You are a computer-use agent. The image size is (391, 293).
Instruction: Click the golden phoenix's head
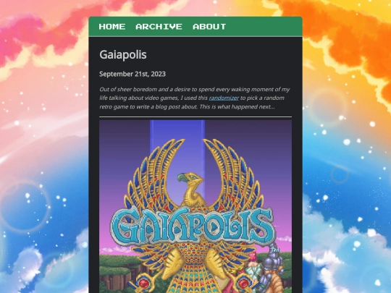point(190,179)
